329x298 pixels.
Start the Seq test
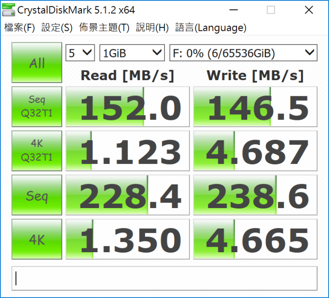[x=37, y=195]
